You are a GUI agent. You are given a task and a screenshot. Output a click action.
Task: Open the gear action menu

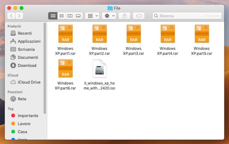[x=109, y=16]
